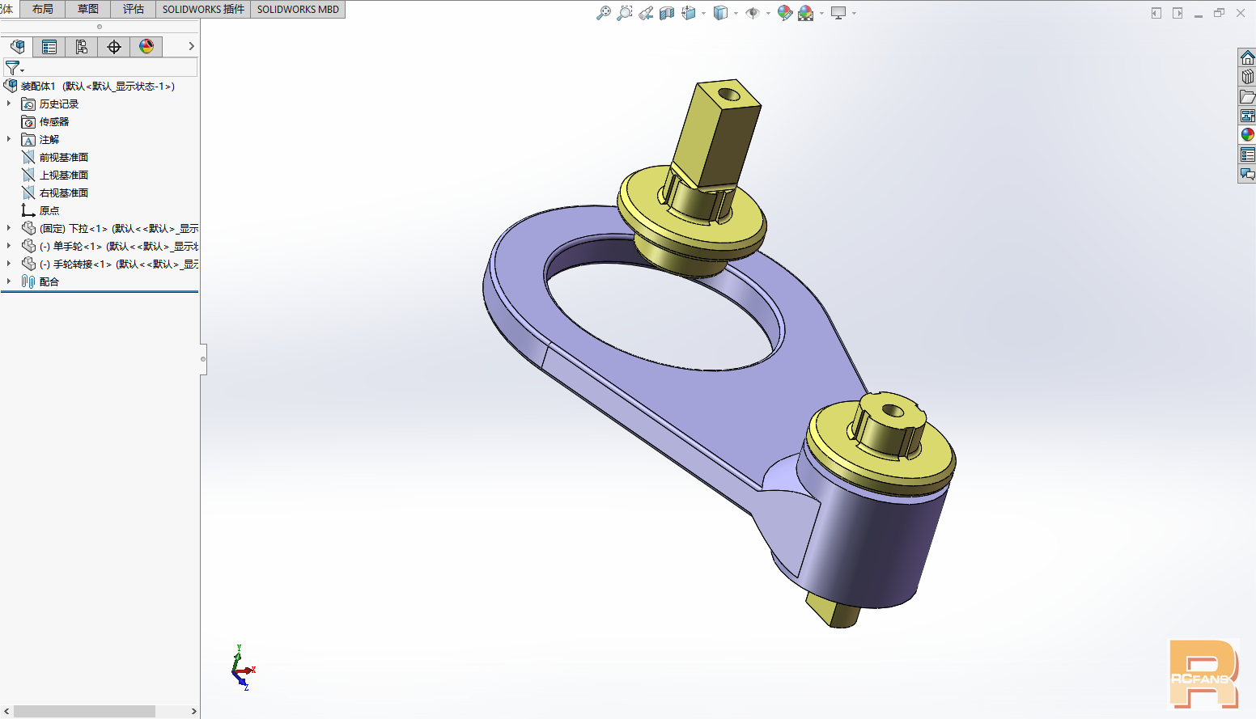Screen dimensions: 1256x719
Task: Click the scroll-right arrow of tree scrollbar
Action: (x=193, y=711)
